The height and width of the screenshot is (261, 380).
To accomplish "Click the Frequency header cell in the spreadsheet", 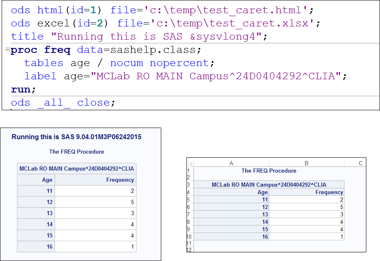I will tap(329, 192).
